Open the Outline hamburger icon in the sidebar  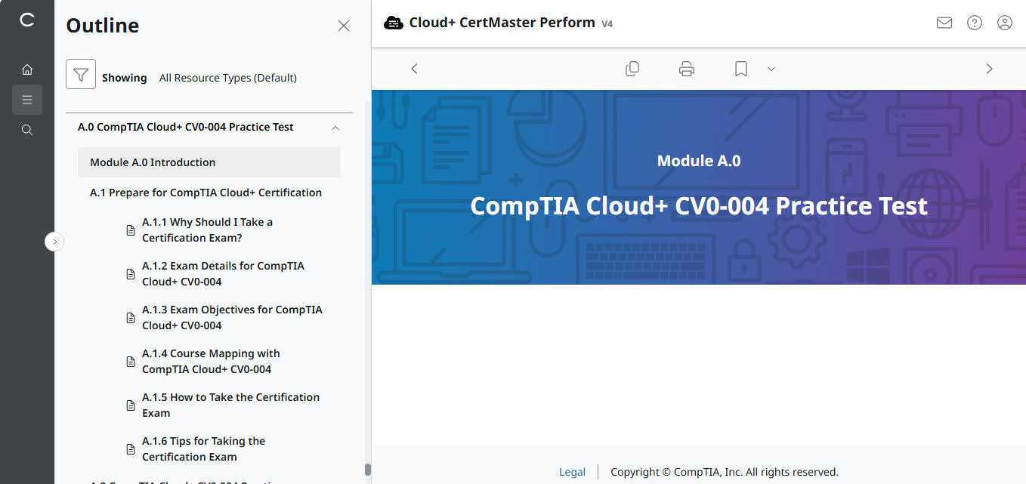pyautogui.click(x=27, y=99)
